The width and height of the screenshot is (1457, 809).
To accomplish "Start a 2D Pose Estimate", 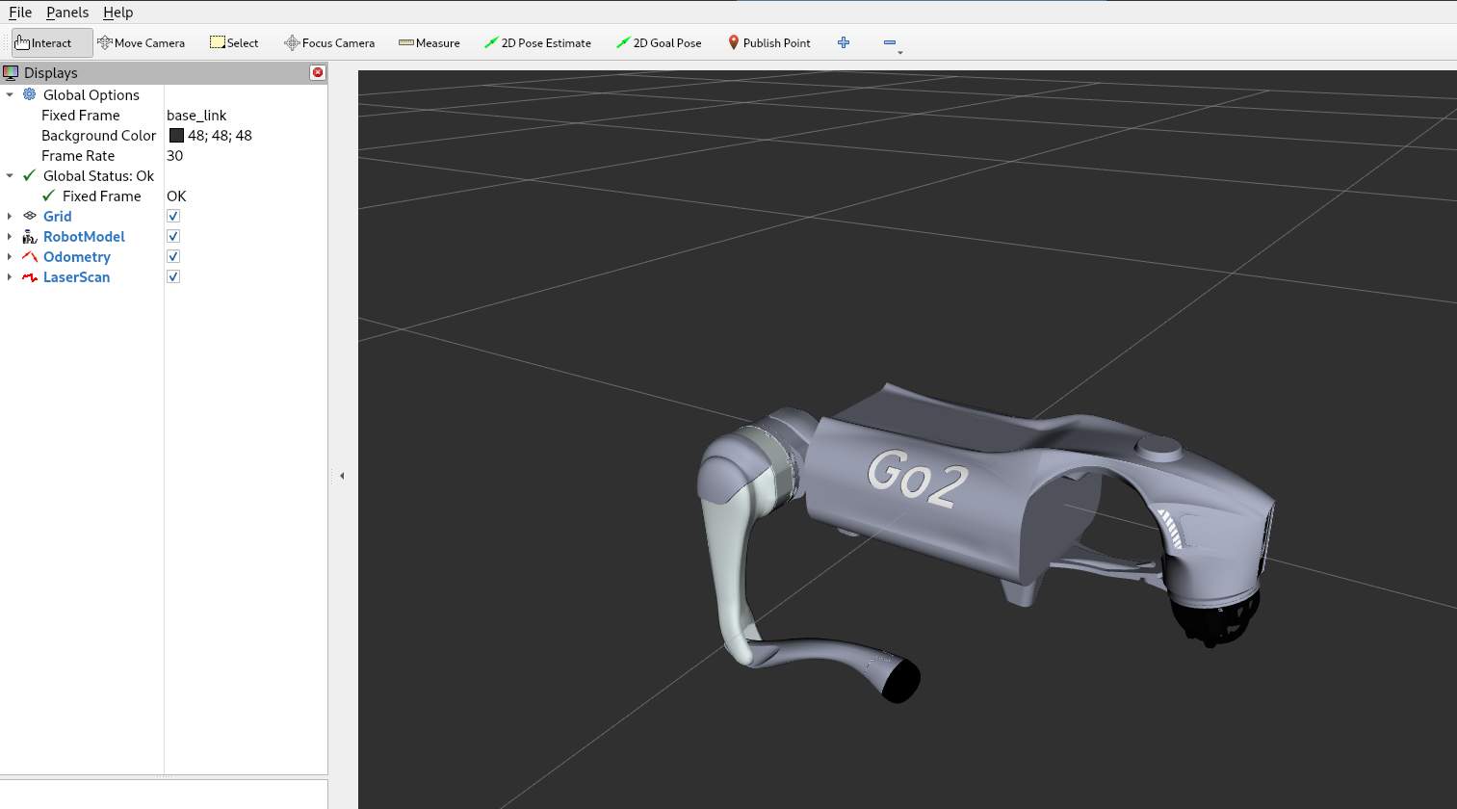I will (x=537, y=42).
